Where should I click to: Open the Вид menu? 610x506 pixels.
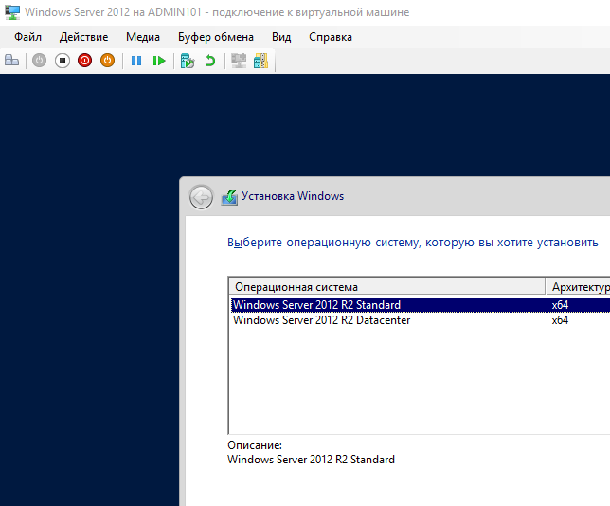(x=281, y=37)
